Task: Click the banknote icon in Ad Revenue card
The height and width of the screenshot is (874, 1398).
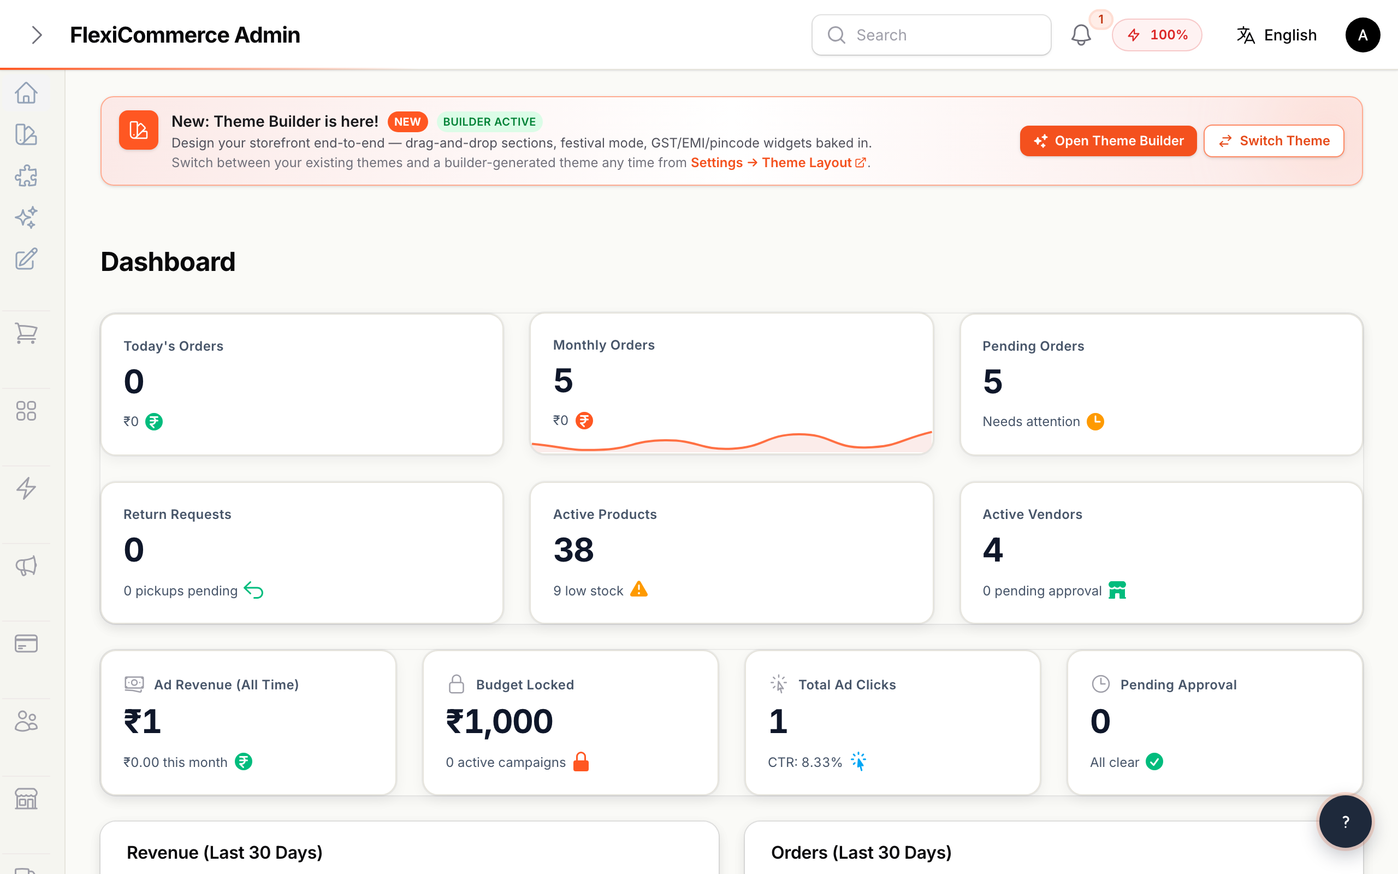Action: click(x=134, y=684)
